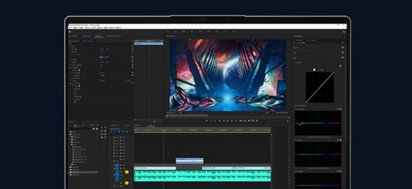Click Go to Out in Program Monitor
Screen dimensions: 412x189
[x=235, y=120]
